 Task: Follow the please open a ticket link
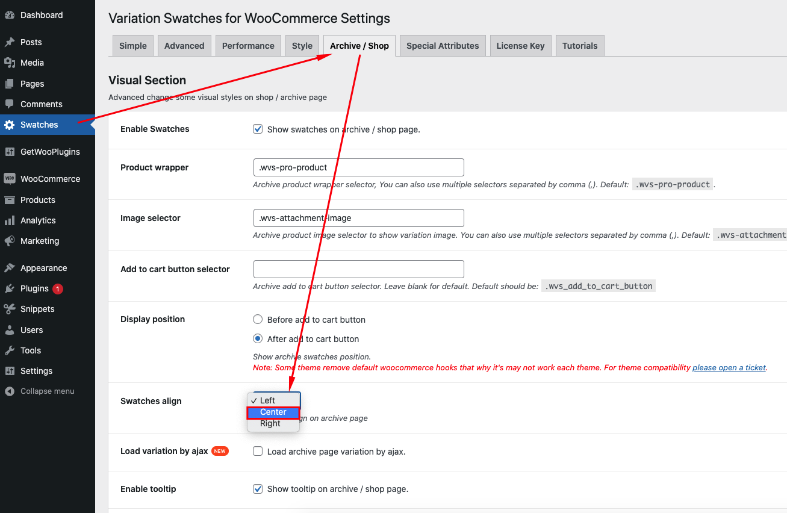click(729, 367)
